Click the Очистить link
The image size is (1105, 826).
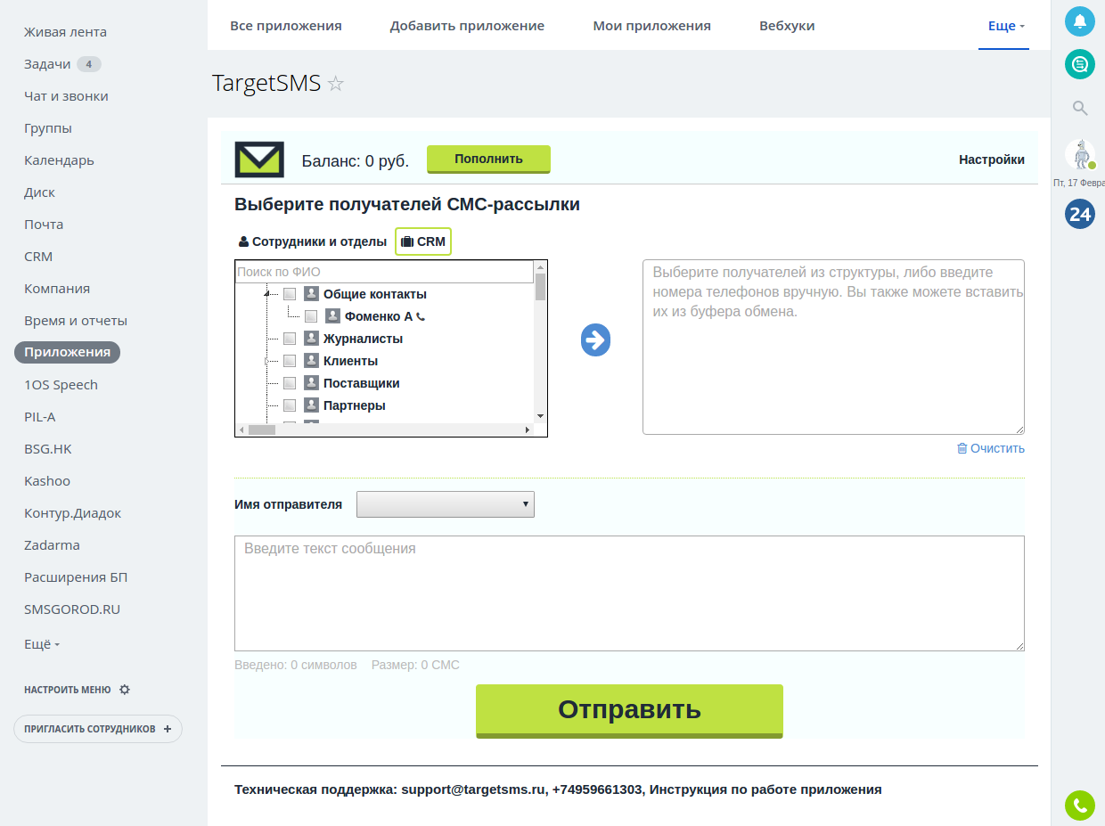tap(991, 448)
